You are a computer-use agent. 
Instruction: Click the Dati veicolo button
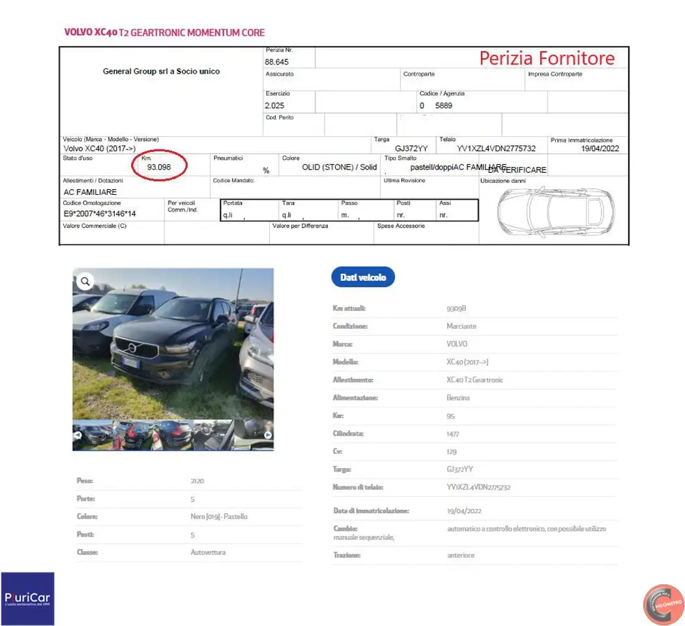coord(363,277)
